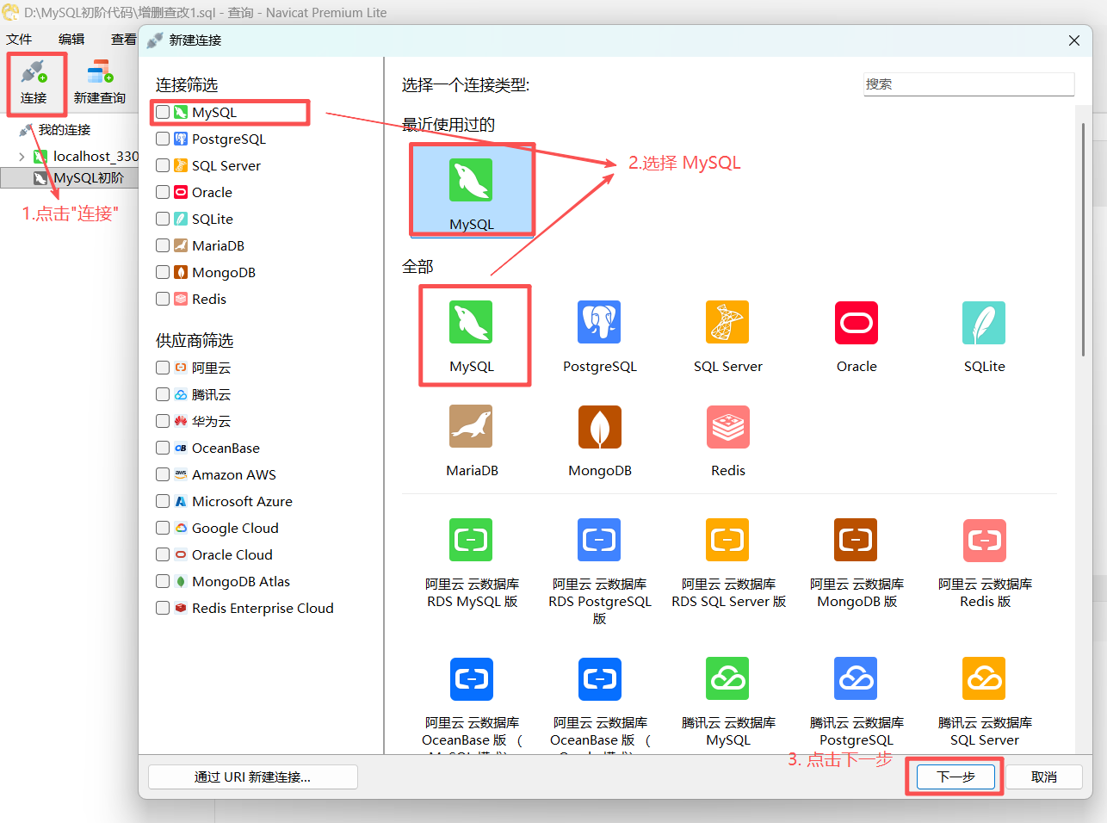The height and width of the screenshot is (823, 1107).
Task: Select 腾讯云 云数据库 PostgreSQL icon
Action: coord(857,678)
